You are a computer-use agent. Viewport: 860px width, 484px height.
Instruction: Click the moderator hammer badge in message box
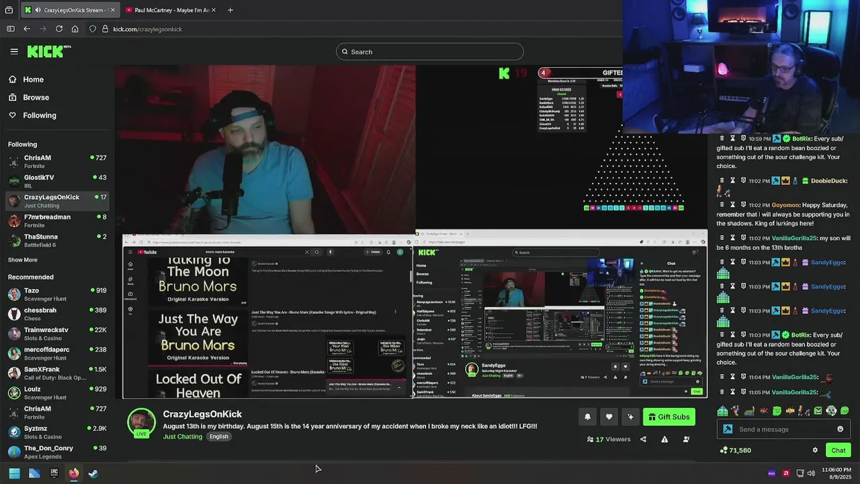point(728,429)
